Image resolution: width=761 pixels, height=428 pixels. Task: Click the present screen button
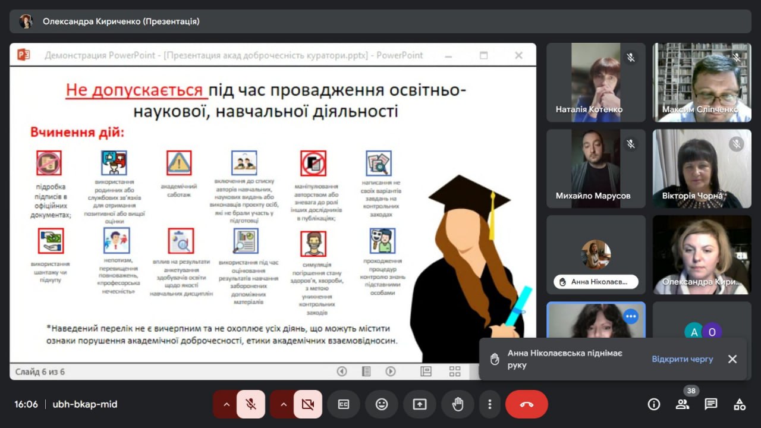tap(420, 404)
